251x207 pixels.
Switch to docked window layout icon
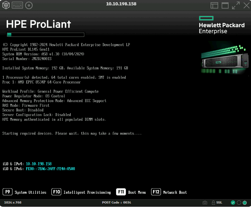[214, 5]
